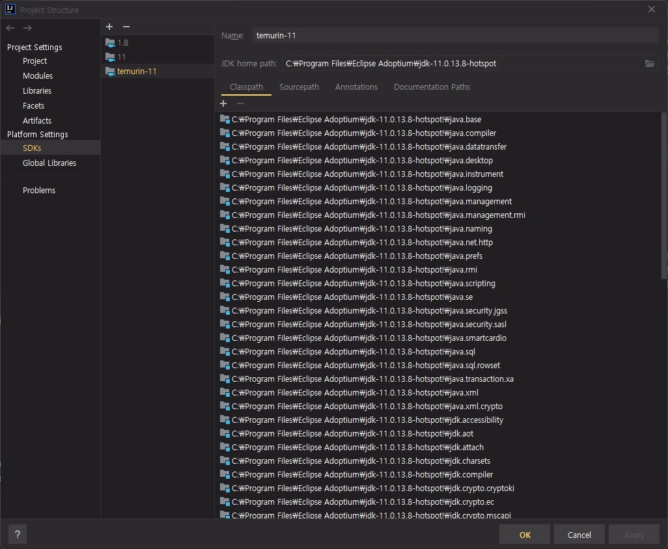Open the Global Libraries page
The width and height of the screenshot is (668, 549).
pos(50,163)
